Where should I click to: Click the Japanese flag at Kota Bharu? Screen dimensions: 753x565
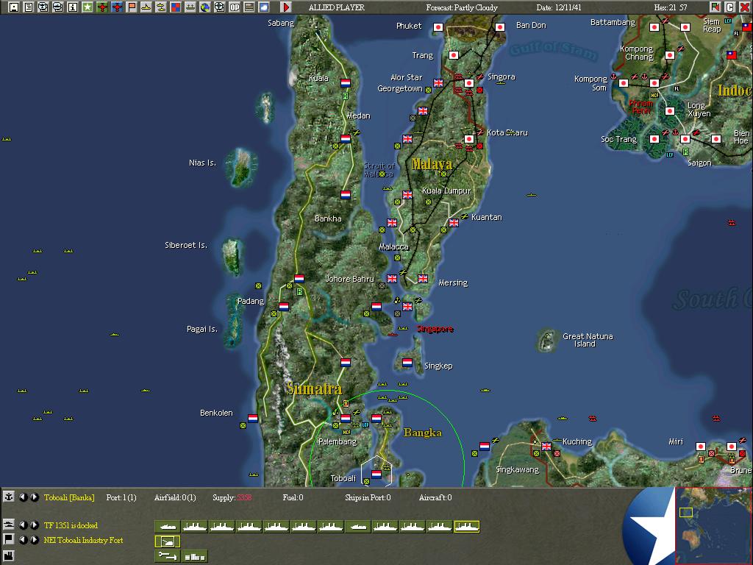[x=468, y=139]
